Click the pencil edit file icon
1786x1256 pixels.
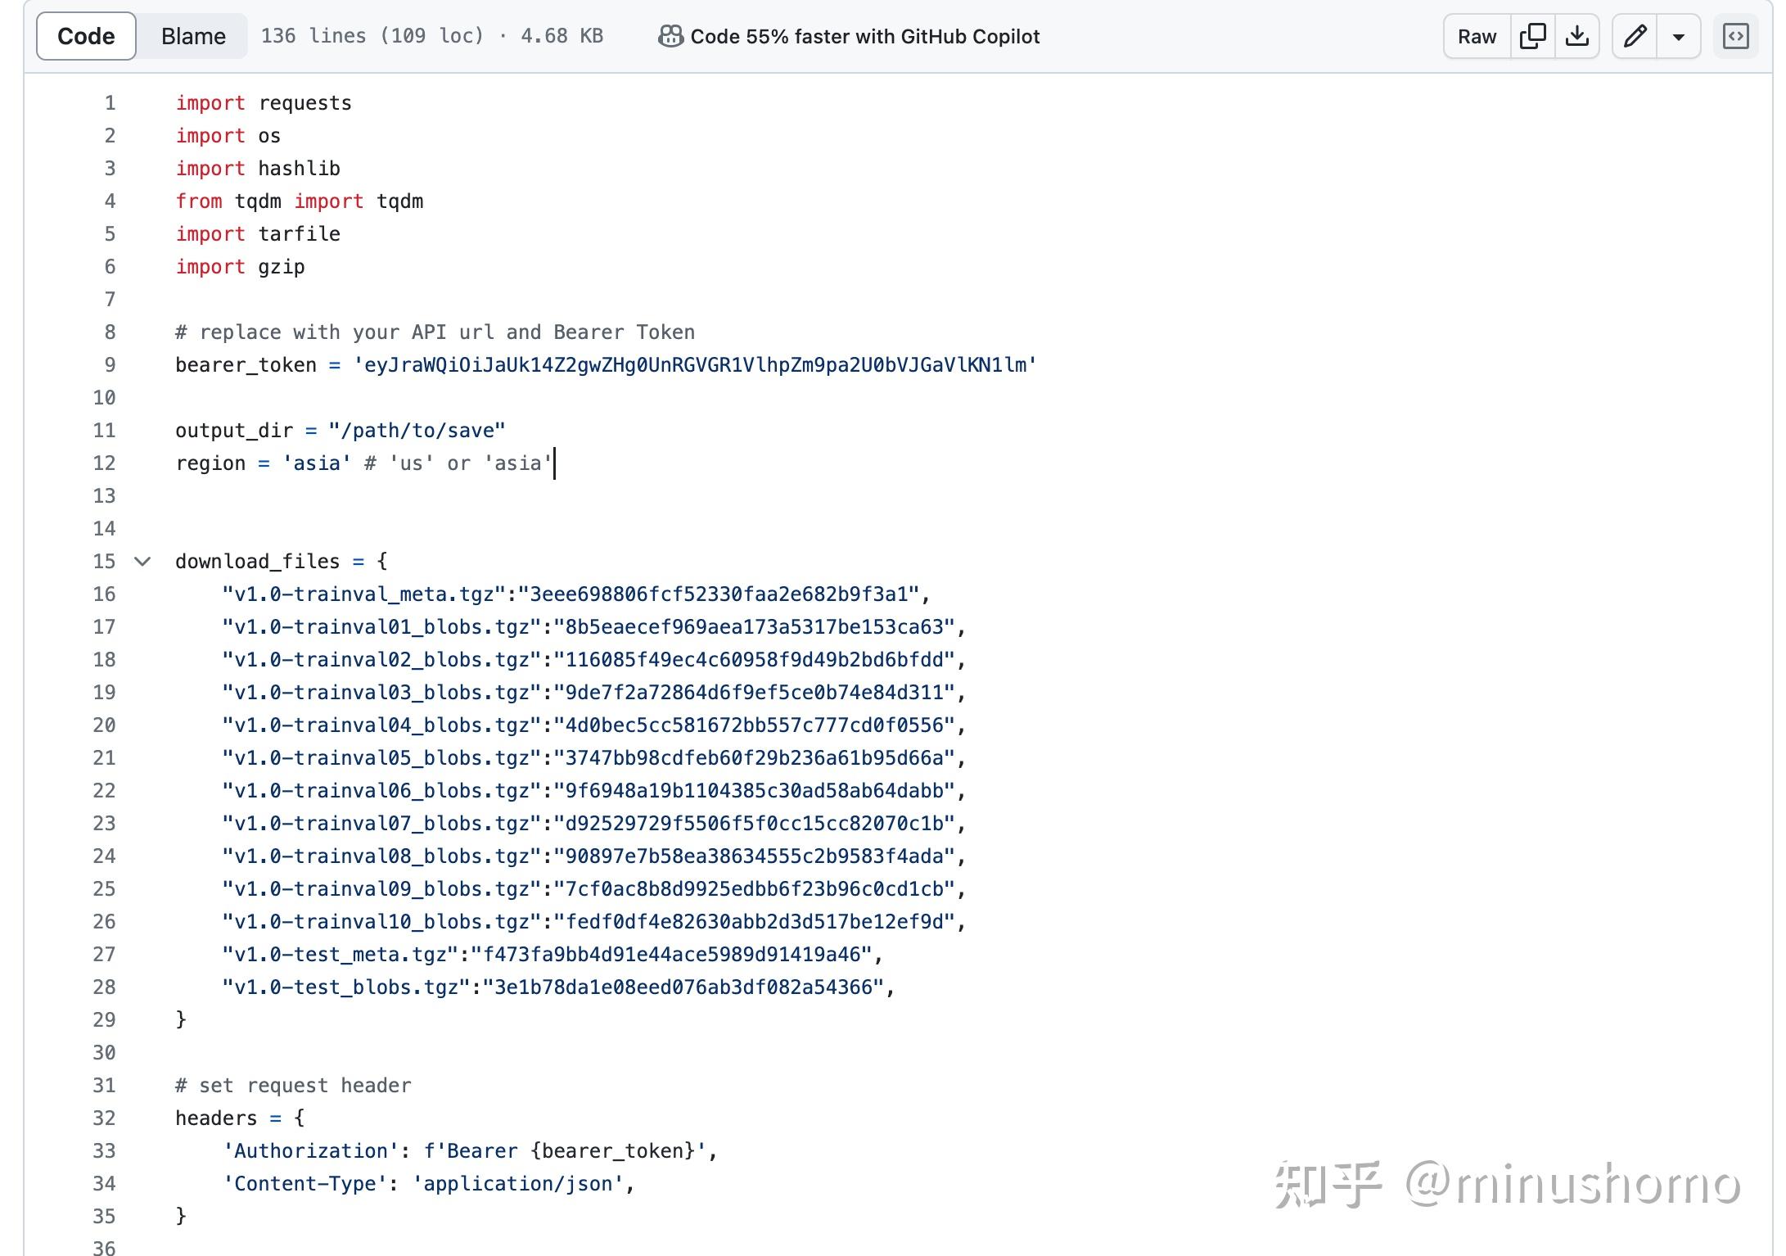pos(1635,36)
